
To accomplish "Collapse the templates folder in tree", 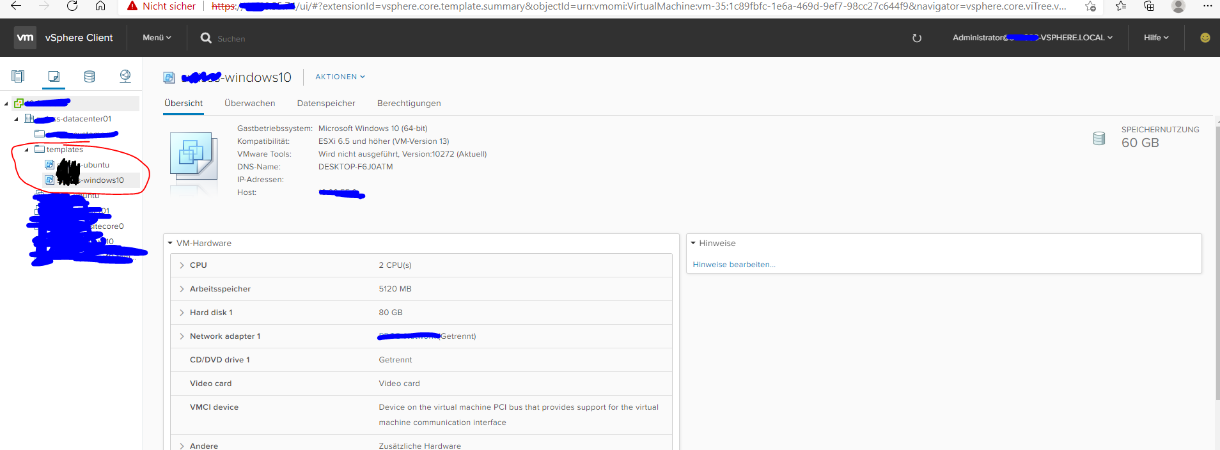I will coord(26,150).
